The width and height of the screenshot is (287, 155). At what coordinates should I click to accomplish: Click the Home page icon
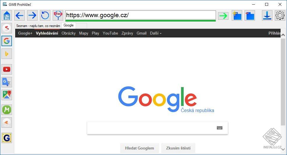(x=7, y=15)
